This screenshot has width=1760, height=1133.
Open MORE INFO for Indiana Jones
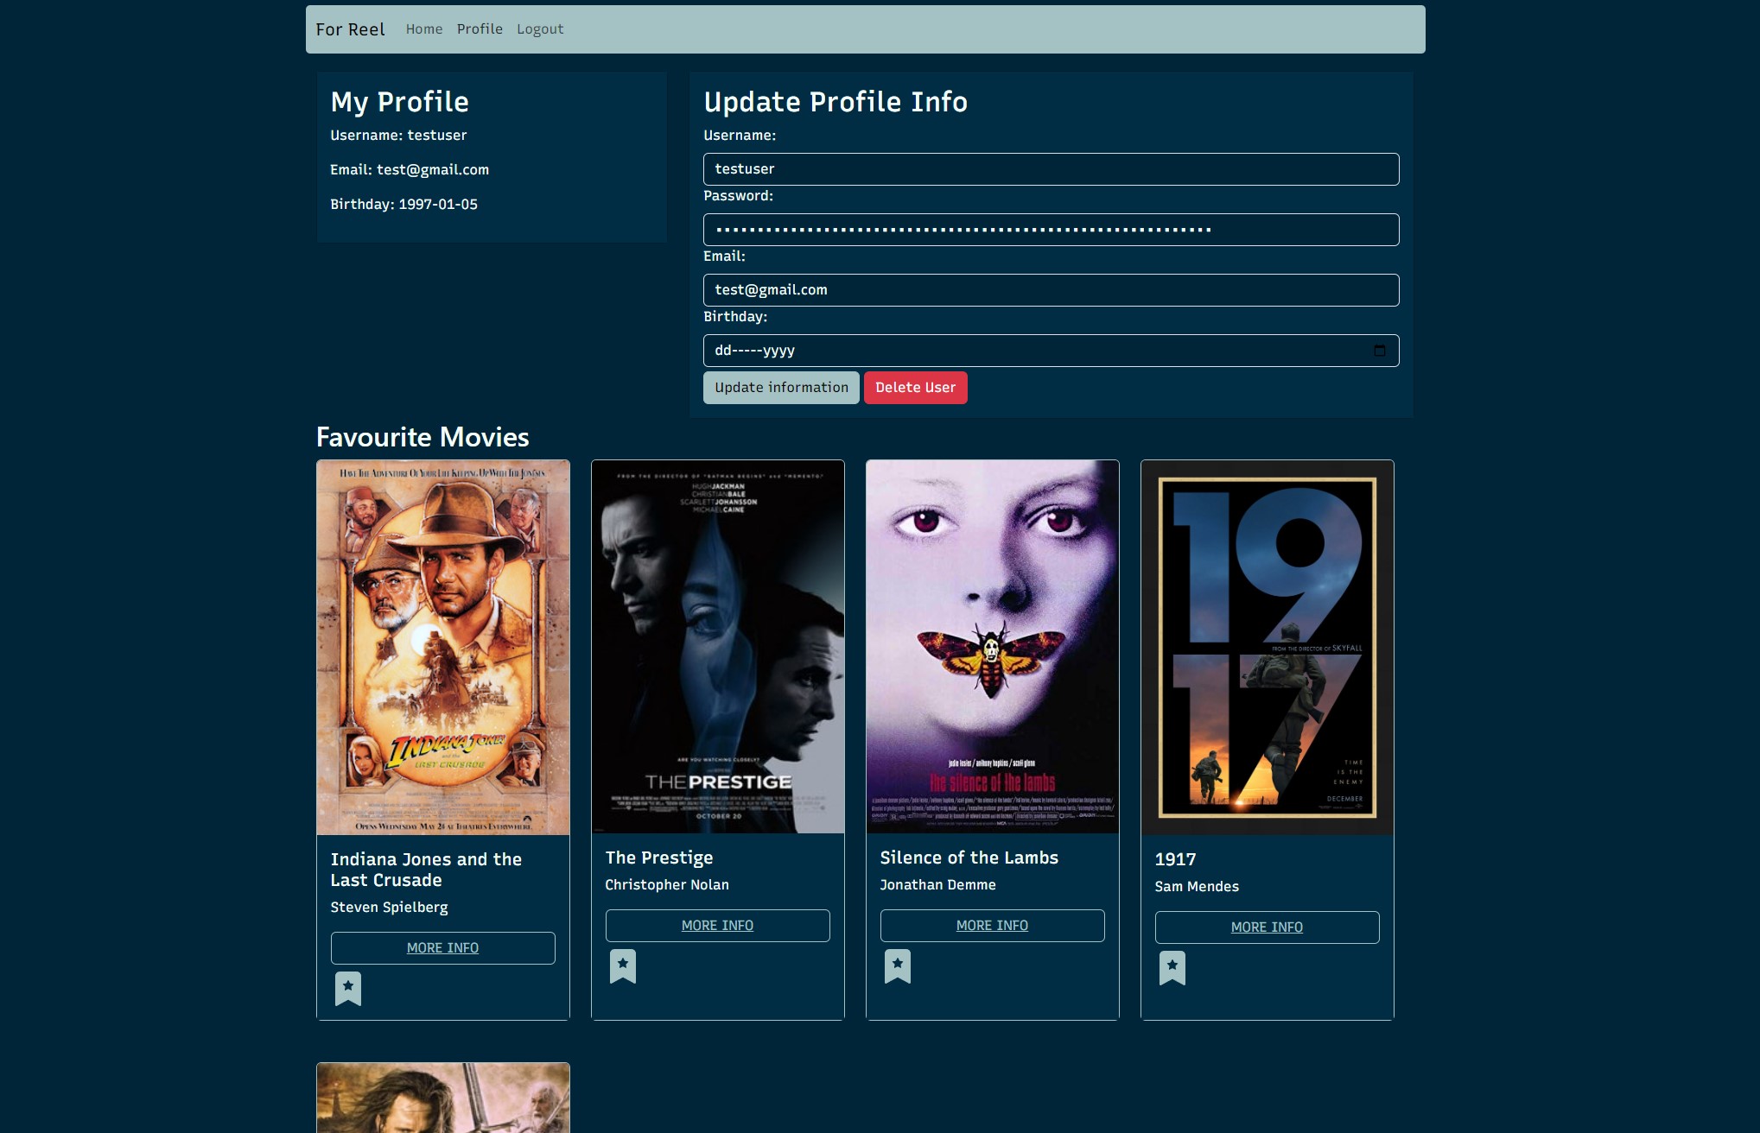click(442, 948)
